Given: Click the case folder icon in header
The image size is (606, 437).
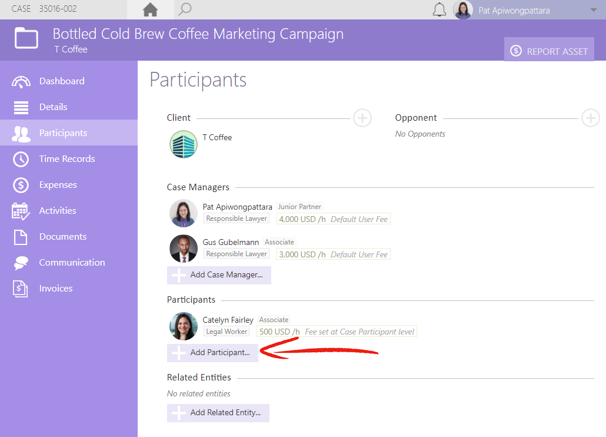Looking at the screenshot, I should click(26, 38).
